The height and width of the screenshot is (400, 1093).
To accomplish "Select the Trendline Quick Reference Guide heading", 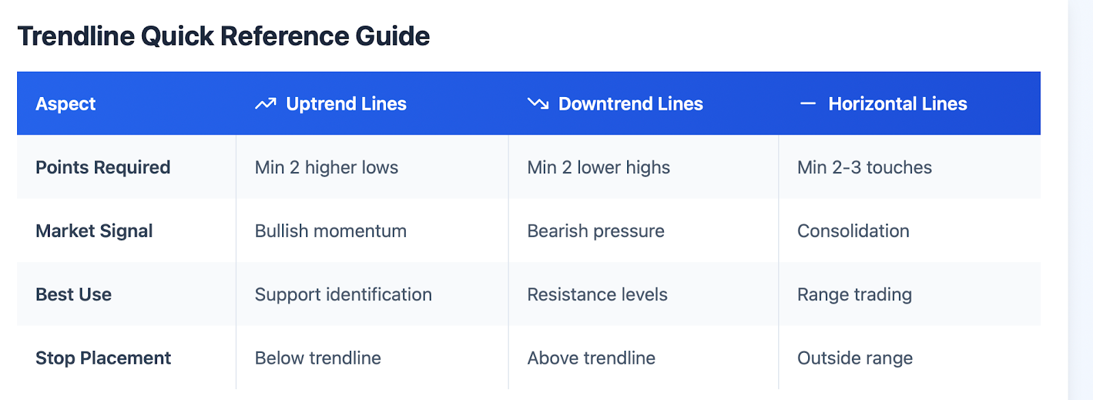I will click(223, 36).
